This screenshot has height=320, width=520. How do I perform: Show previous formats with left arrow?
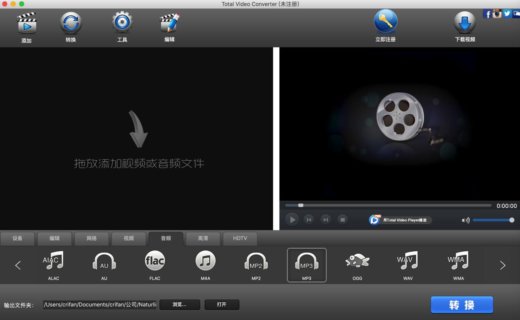click(18, 265)
